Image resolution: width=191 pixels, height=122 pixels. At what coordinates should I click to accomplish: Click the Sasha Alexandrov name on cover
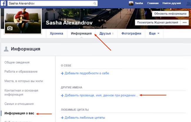tap(69, 23)
